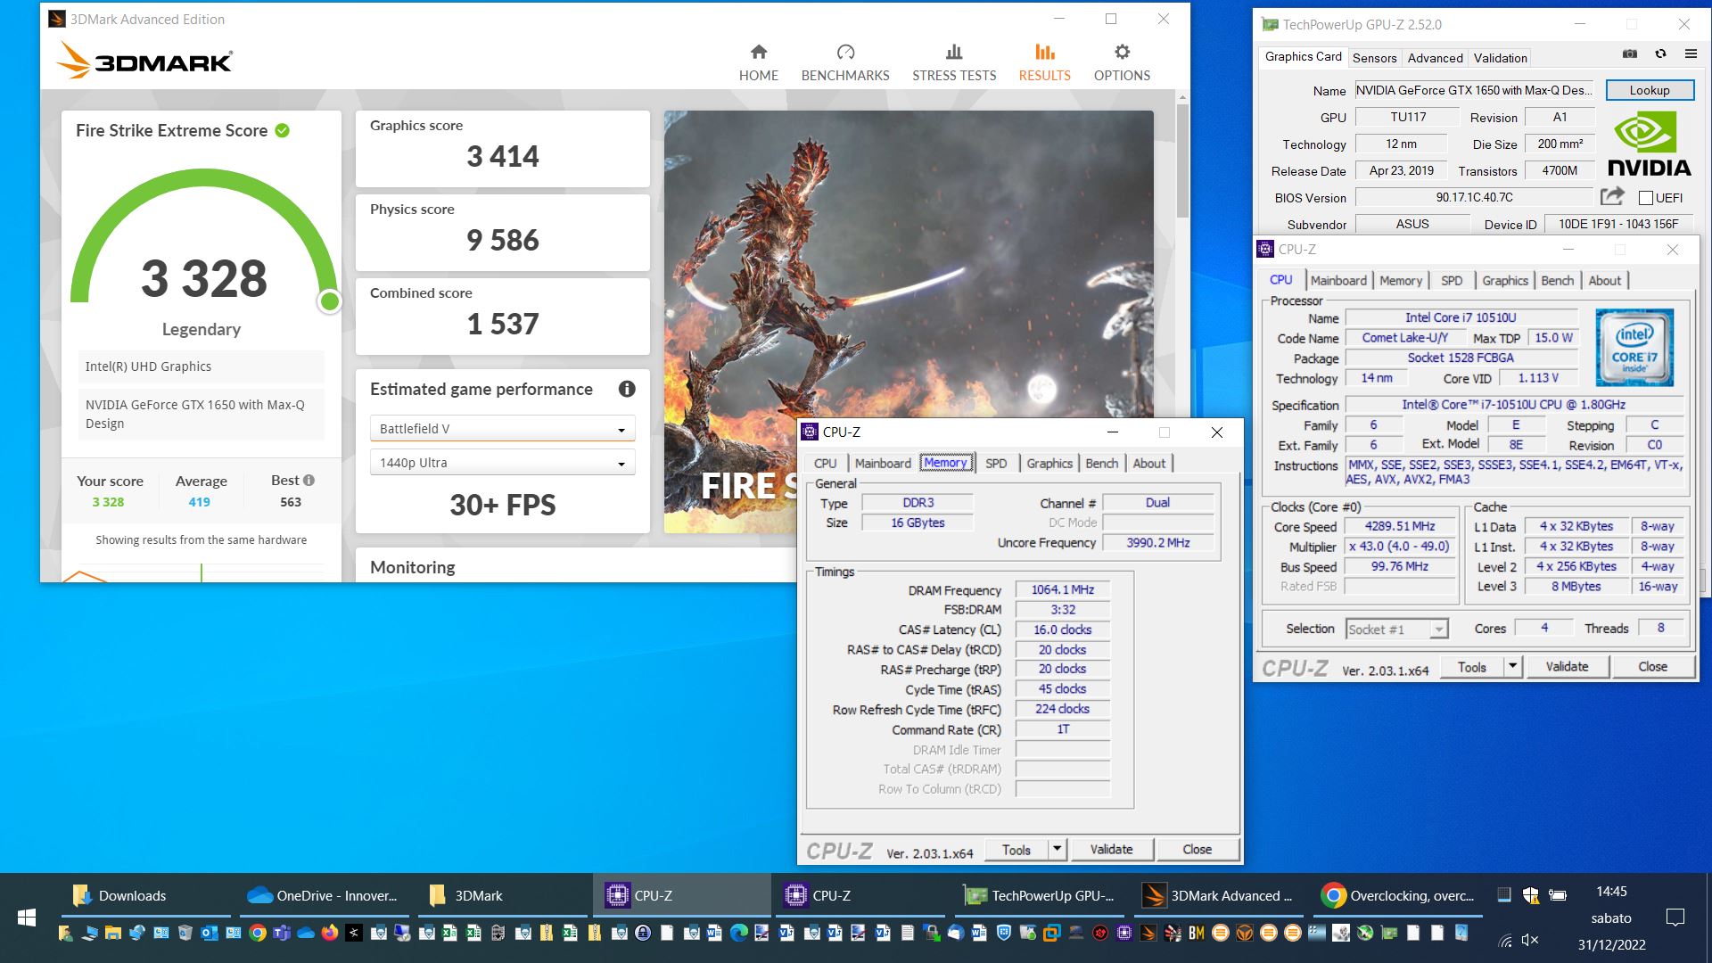1712x963 pixels.
Task: Open the Downloads folder taskbar button
Action: (x=147, y=895)
